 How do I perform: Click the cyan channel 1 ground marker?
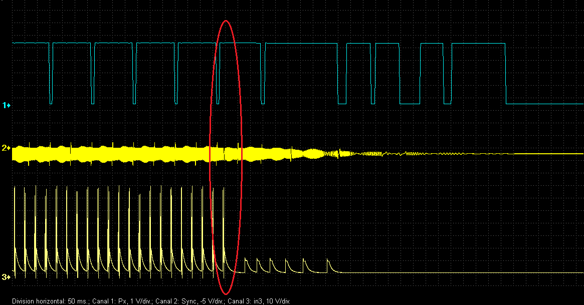(7, 105)
